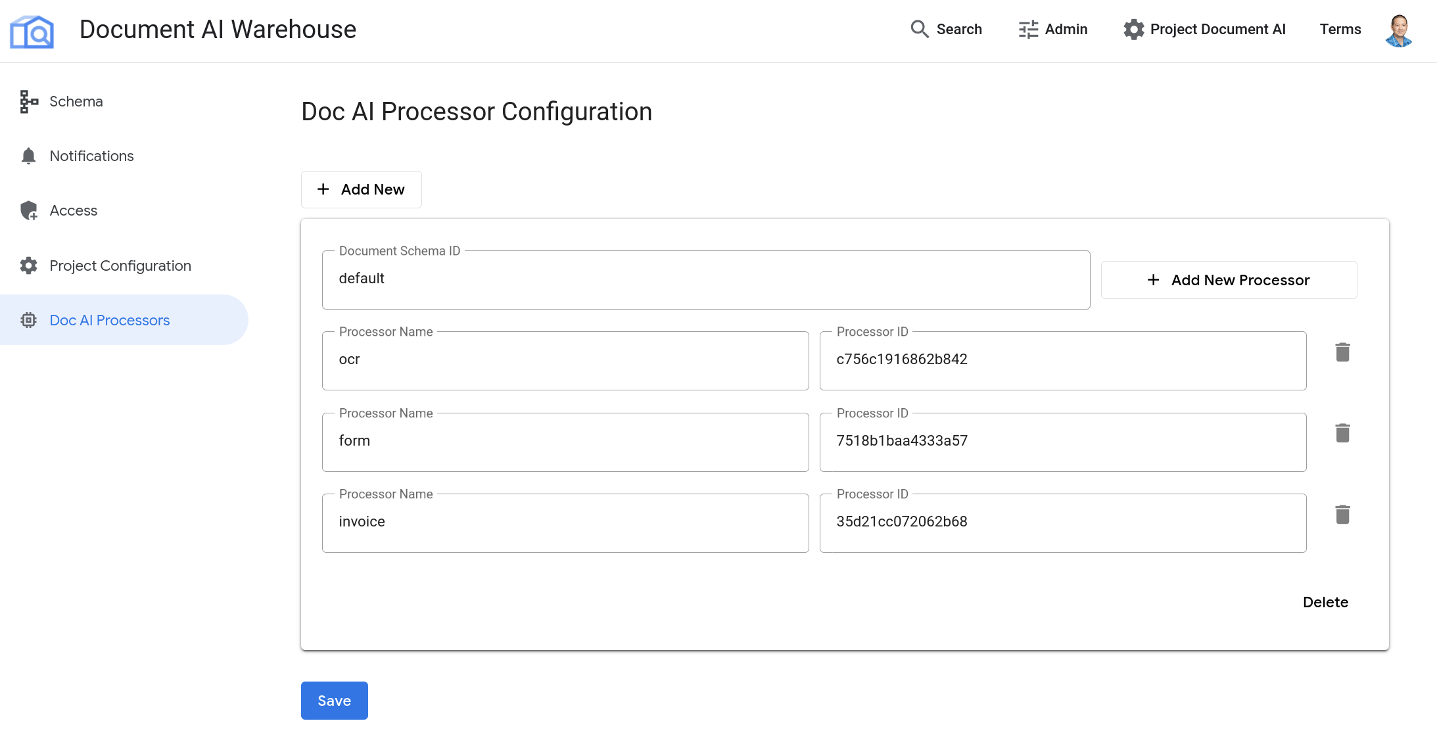Image resolution: width=1437 pixels, height=744 pixels.
Task: Click the Access puzzle-piece icon
Action: tap(28, 211)
